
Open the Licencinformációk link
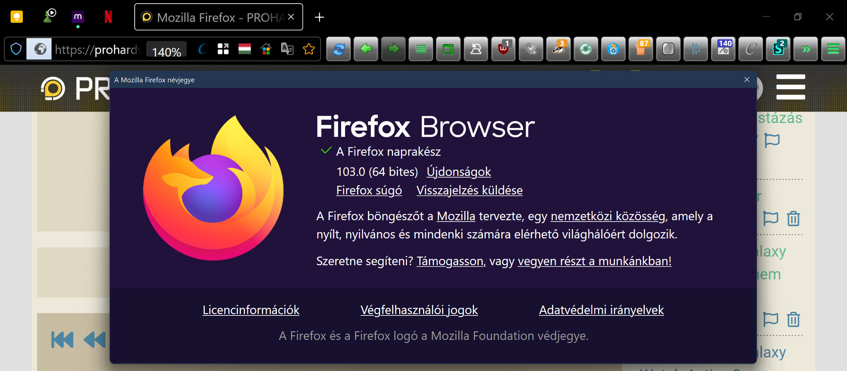pos(251,310)
